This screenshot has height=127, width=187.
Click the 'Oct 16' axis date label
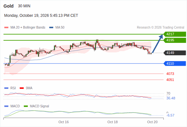pos(64,122)
